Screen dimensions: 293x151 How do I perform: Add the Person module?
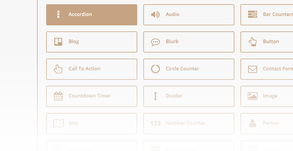coord(267,124)
